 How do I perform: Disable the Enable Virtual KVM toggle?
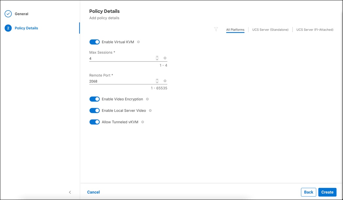(x=94, y=42)
